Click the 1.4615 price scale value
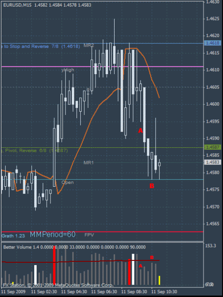Screen dimensions: 223x297 coord(213,53)
